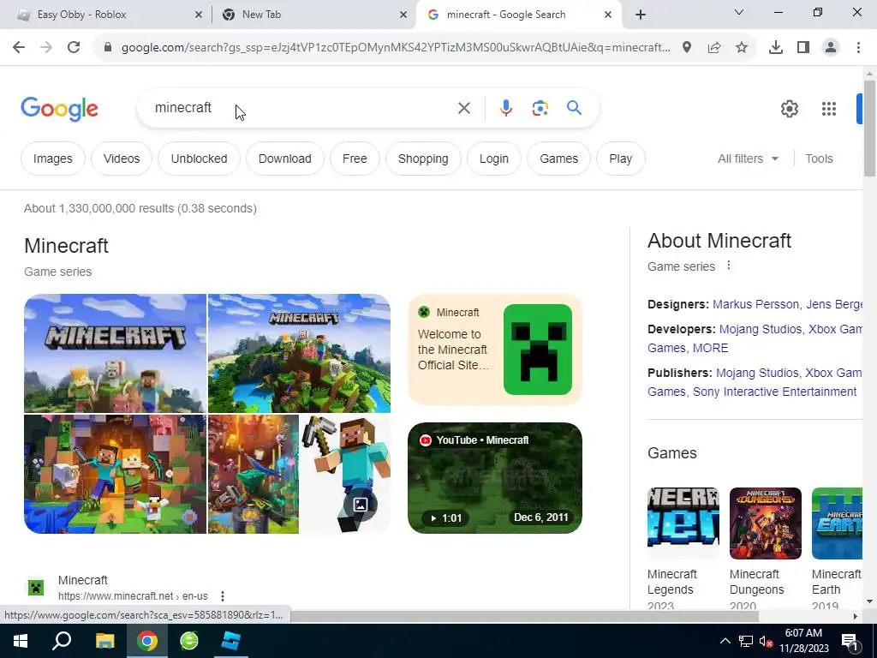Select the Download filter chip
Image resolution: width=877 pixels, height=658 pixels.
(x=284, y=159)
